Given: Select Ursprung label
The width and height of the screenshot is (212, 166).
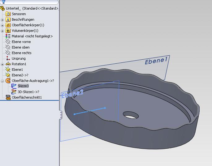Looking at the screenshot, I should coord(19,58).
